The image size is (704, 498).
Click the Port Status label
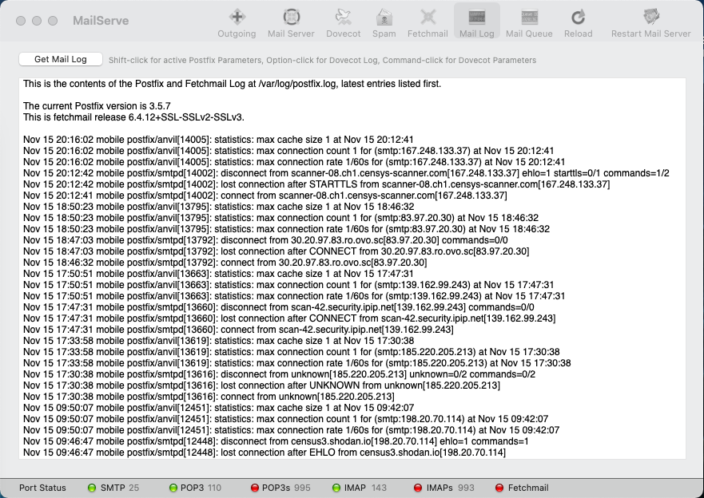(x=42, y=488)
